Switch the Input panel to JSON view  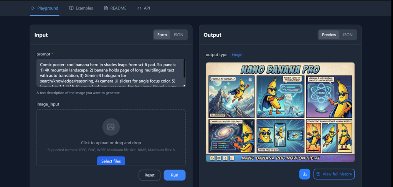[178, 35]
